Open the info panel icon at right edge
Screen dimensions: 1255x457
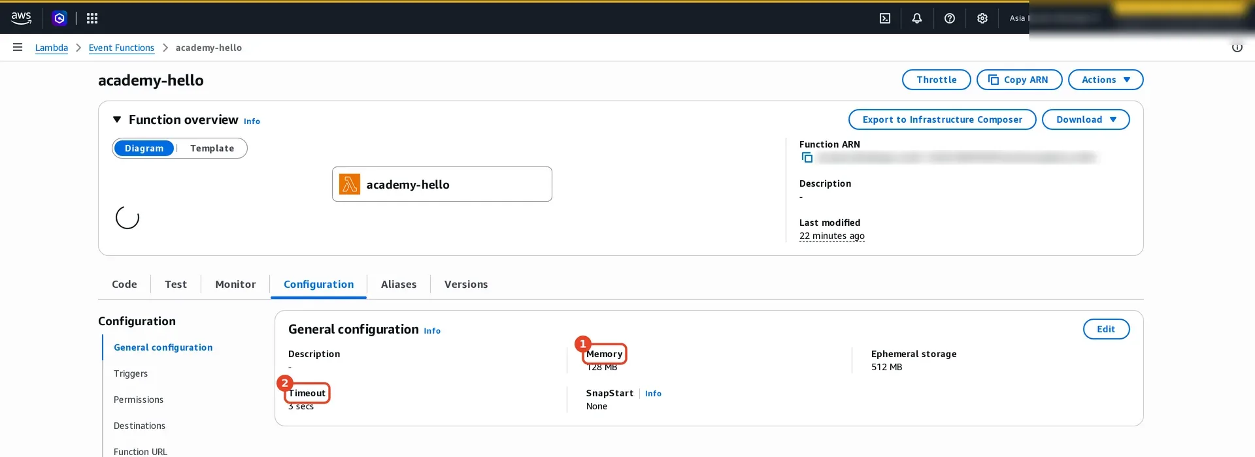click(1237, 47)
